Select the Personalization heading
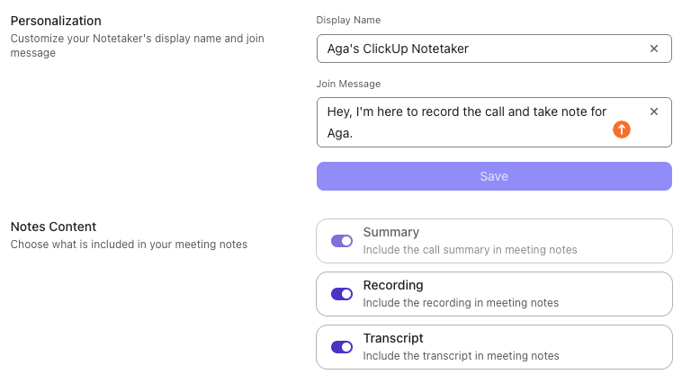 pos(56,21)
